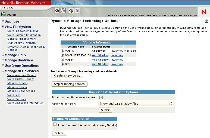Click the Novell N logo

click(204, 12)
